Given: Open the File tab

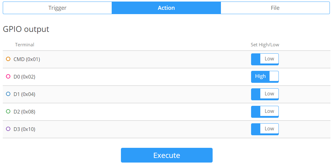Looking at the screenshot, I should tap(275, 8).
